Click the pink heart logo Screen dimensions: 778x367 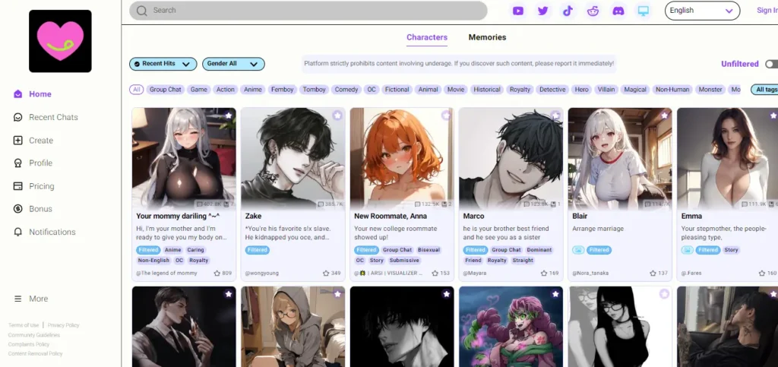(60, 41)
